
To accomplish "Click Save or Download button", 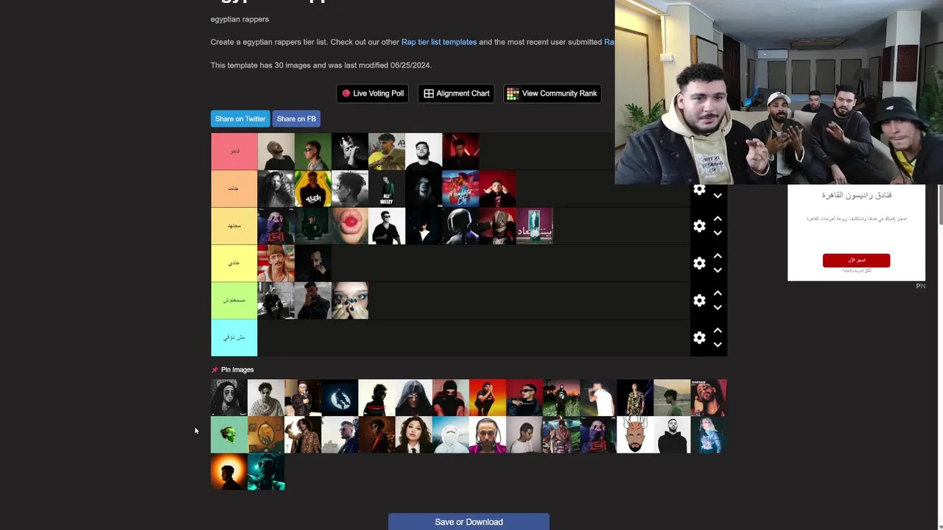I will pyautogui.click(x=469, y=522).
